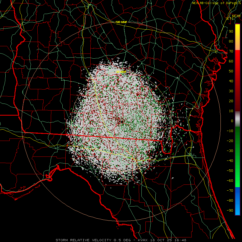The image size is (242, 242).
Task: Click the 100 NMI range ring label
Action: point(121,22)
